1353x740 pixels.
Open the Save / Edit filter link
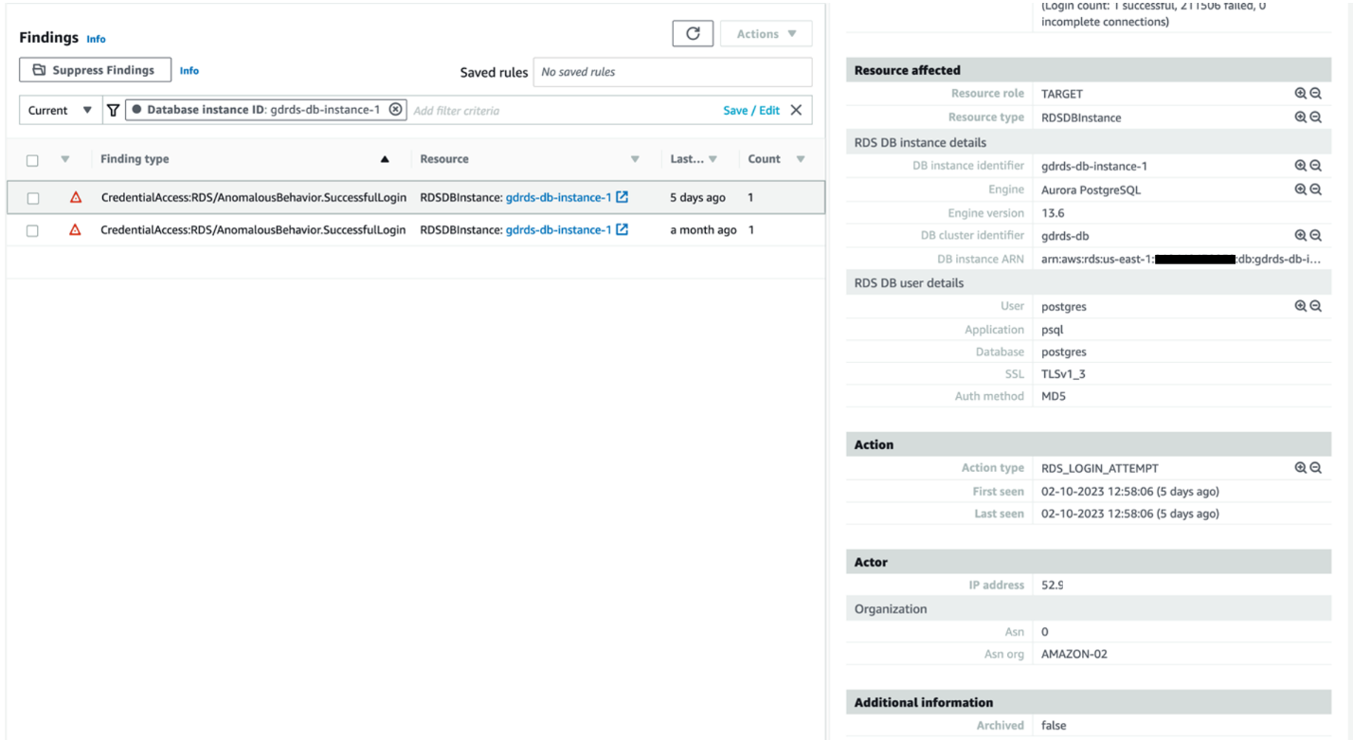(x=751, y=109)
